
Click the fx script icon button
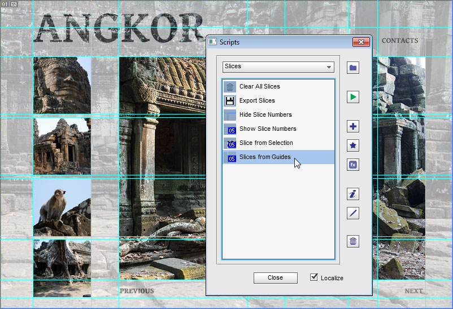pos(353,165)
